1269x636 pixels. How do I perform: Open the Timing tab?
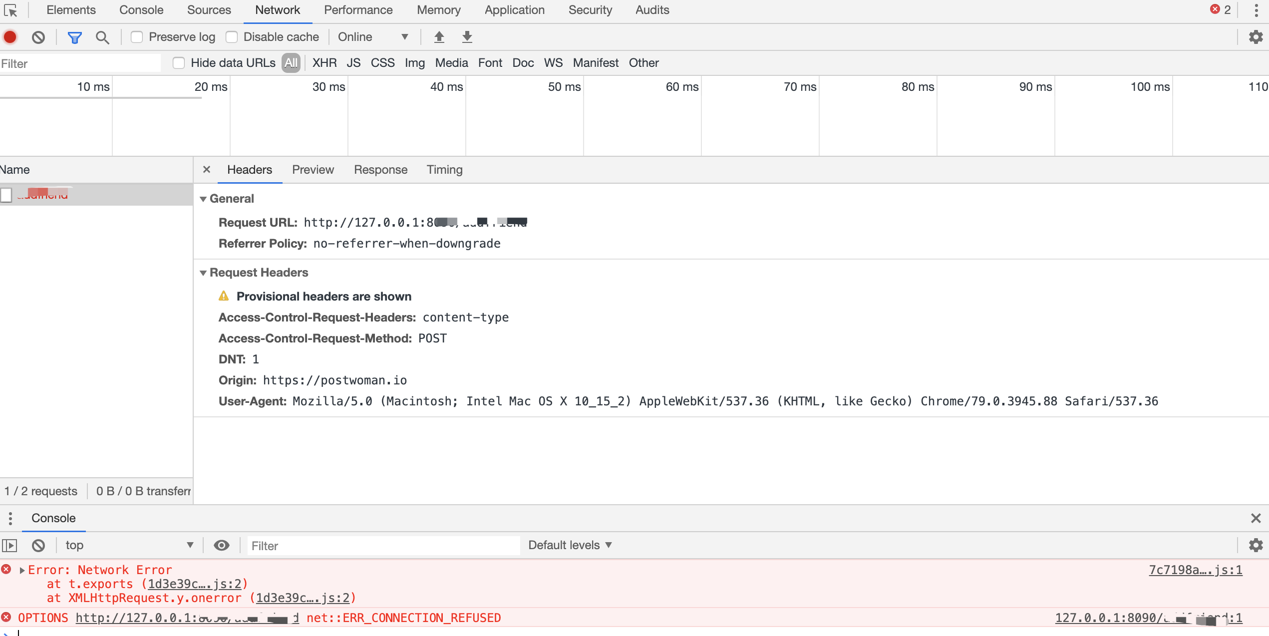tap(444, 170)
